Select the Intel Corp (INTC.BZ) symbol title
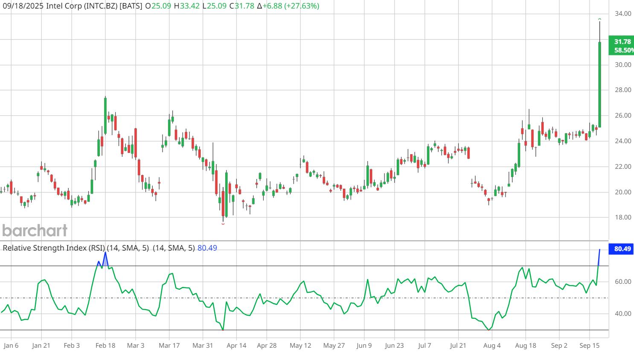This screenshot has height=352, width=634. [x=81, y=6]
